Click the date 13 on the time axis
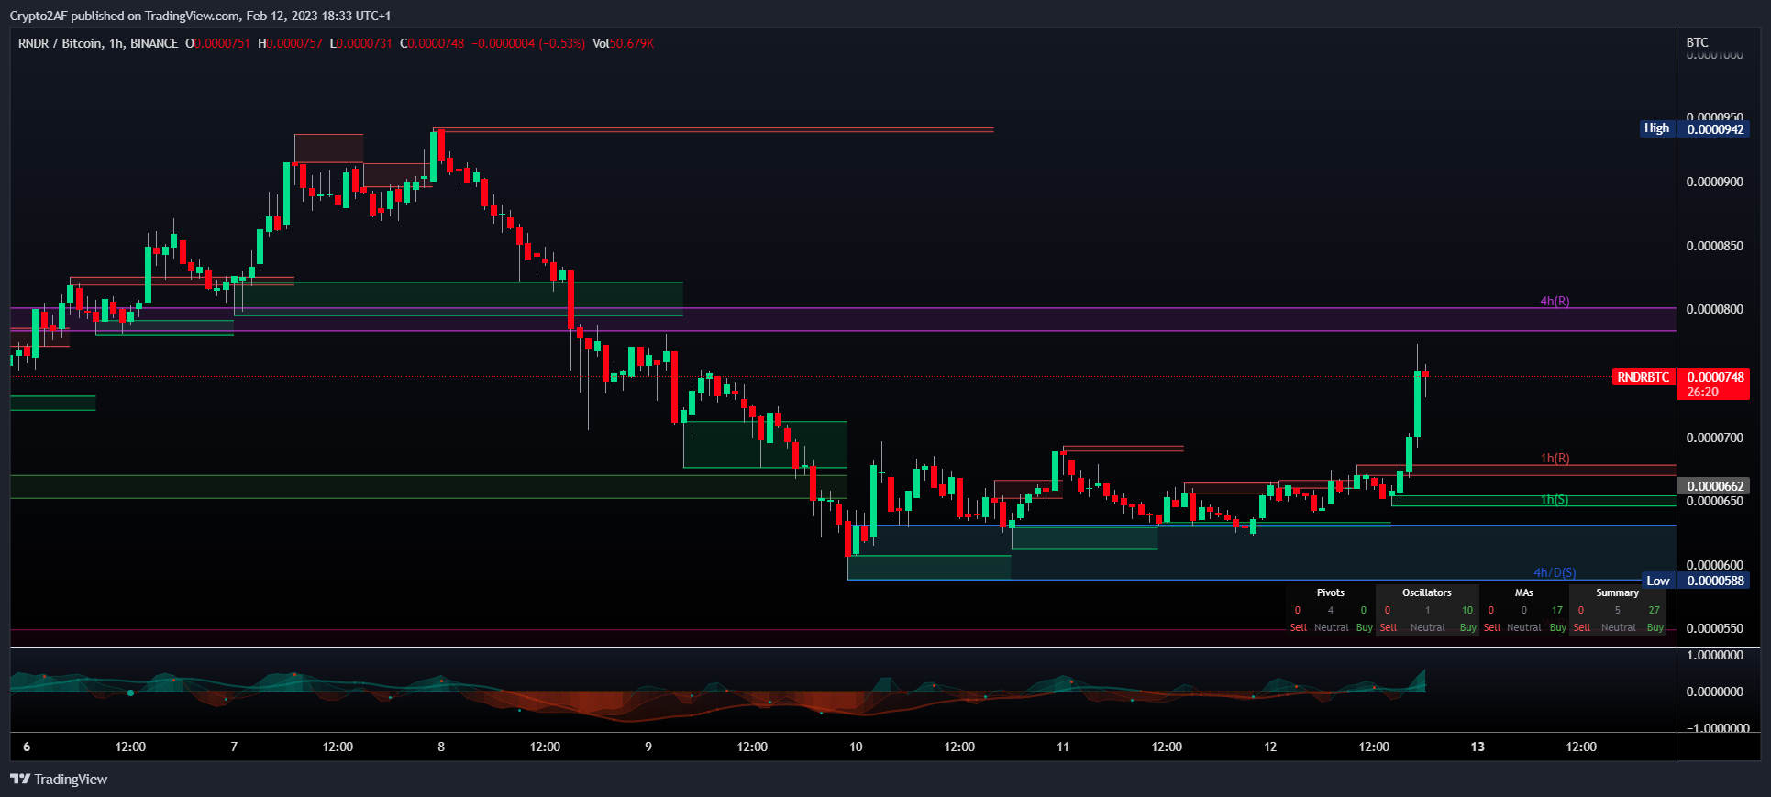1771x797 pixels. click(1478, 747)
